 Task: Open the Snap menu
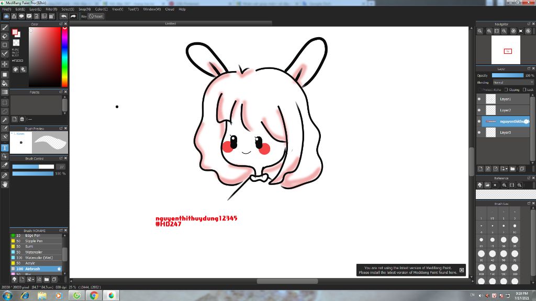point(84,9)
